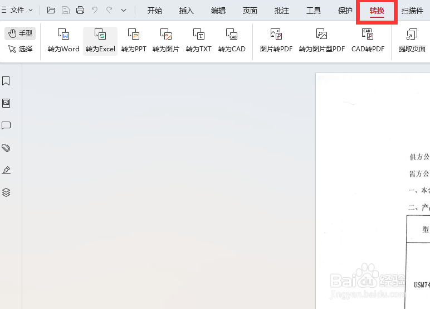The width and height of the screenshot is (430, 309).
Task: Click the hamburger menu icon beside 文件
Action: click(4, 10)
